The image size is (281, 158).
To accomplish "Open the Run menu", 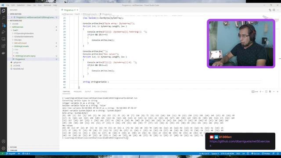I will coord(40,5).
